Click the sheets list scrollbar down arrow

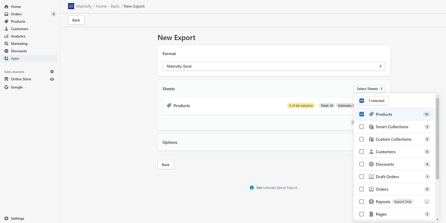click(x=437, y=219)
